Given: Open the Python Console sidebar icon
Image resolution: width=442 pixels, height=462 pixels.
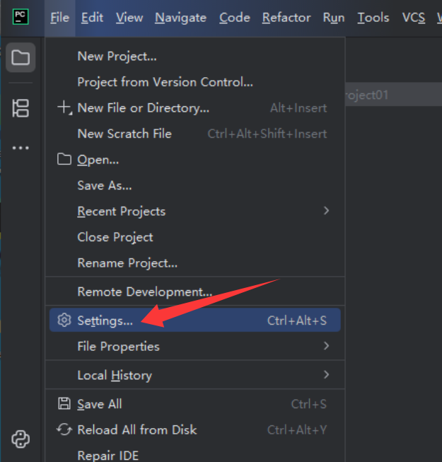Looking at the screenshot, I should [21, 439].
